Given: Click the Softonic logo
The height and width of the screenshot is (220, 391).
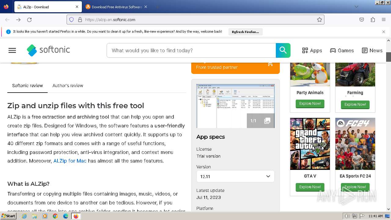Looking at the screenshot, I should click(48, 50).
